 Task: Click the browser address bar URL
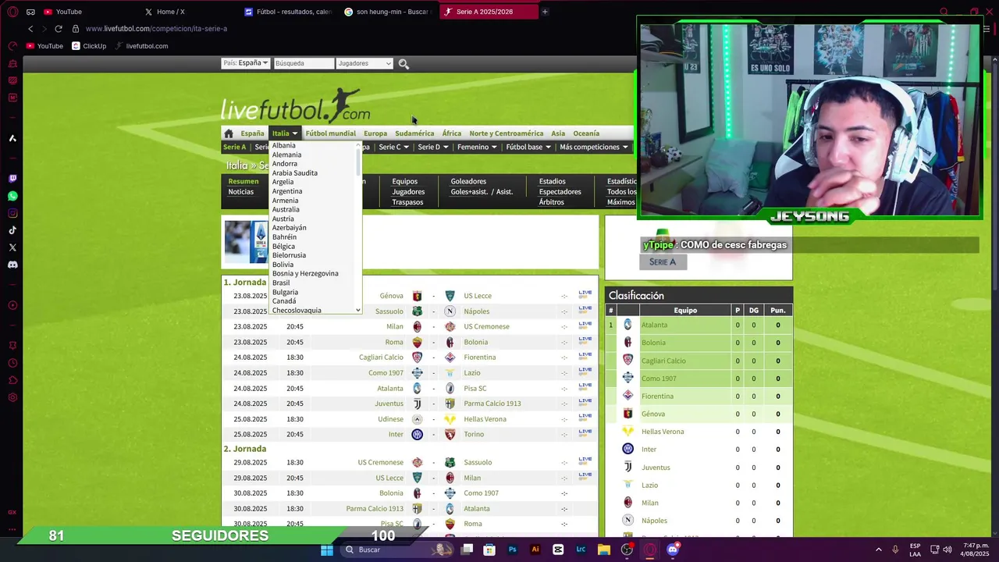(x=156, y=29)
